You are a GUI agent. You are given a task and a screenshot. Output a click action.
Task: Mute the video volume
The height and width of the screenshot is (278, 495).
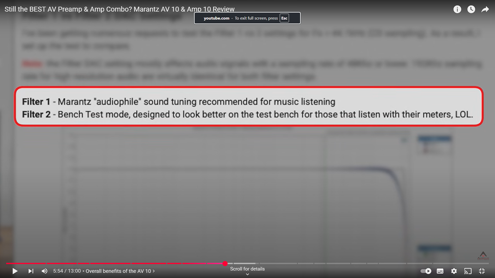[x=45, y=271]
